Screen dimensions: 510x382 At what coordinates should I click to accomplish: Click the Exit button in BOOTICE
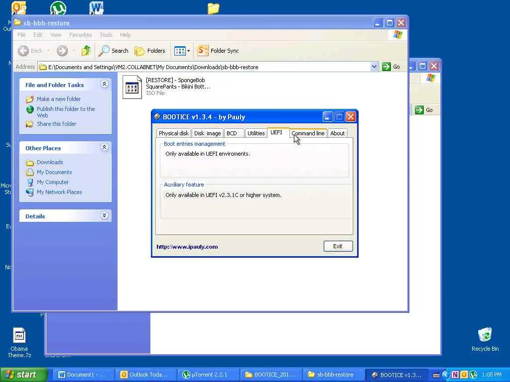pos(338,246)
